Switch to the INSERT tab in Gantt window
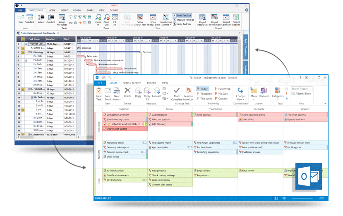Image resolution: width=343 pixels, height=216 pixels. (x=64, y=10)
